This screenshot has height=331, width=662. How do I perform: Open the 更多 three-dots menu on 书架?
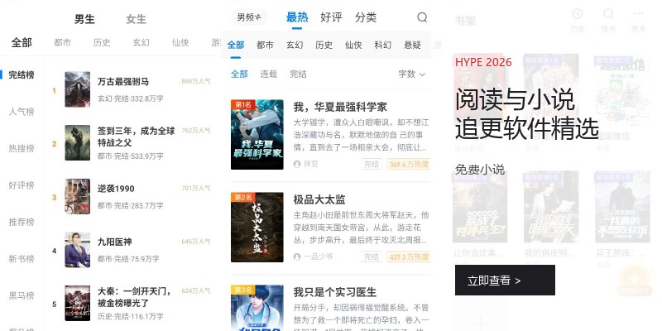(x=639, y=14)
